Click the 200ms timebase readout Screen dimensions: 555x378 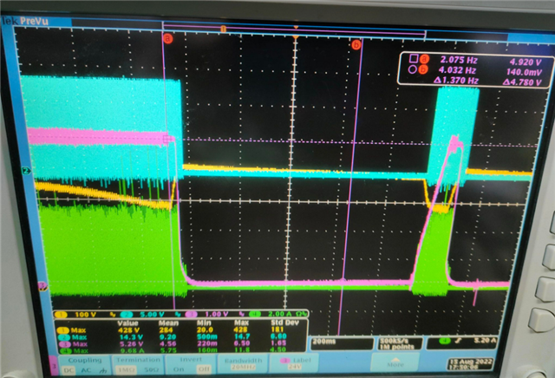click(x=341, y=343)
